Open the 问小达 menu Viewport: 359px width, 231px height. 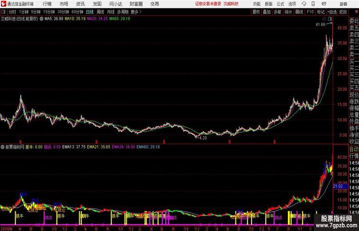(116, 4)
